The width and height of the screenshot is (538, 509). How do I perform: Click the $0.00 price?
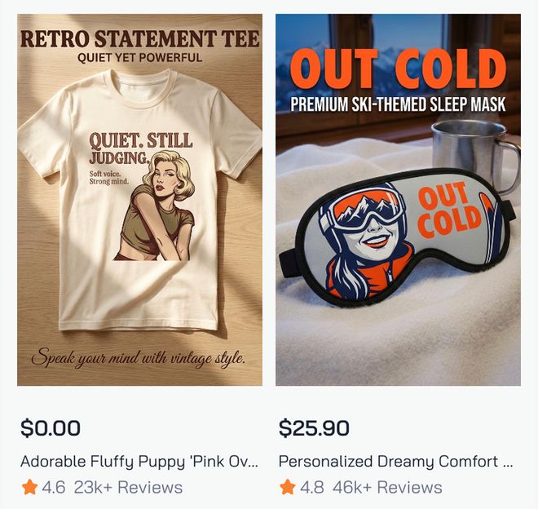coord(51,427)
